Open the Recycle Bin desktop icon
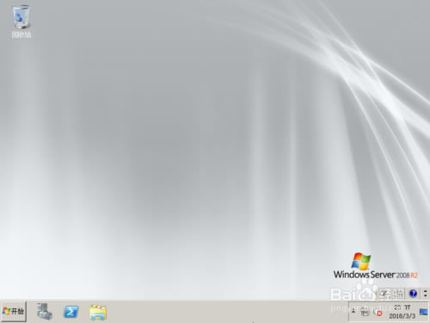This screenshot has width=430, height=323. (x=21, y=22)
